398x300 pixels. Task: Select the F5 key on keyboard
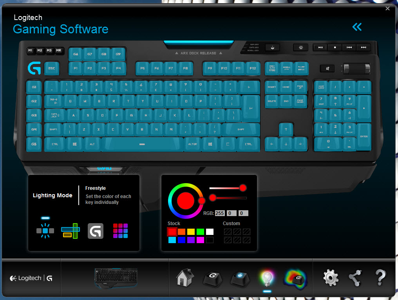[x=143, y=68]
